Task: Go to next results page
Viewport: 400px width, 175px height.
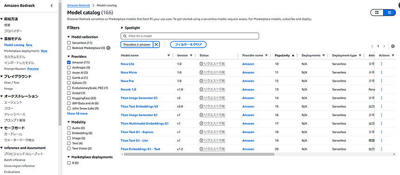Action: click(x=384, y=46)
